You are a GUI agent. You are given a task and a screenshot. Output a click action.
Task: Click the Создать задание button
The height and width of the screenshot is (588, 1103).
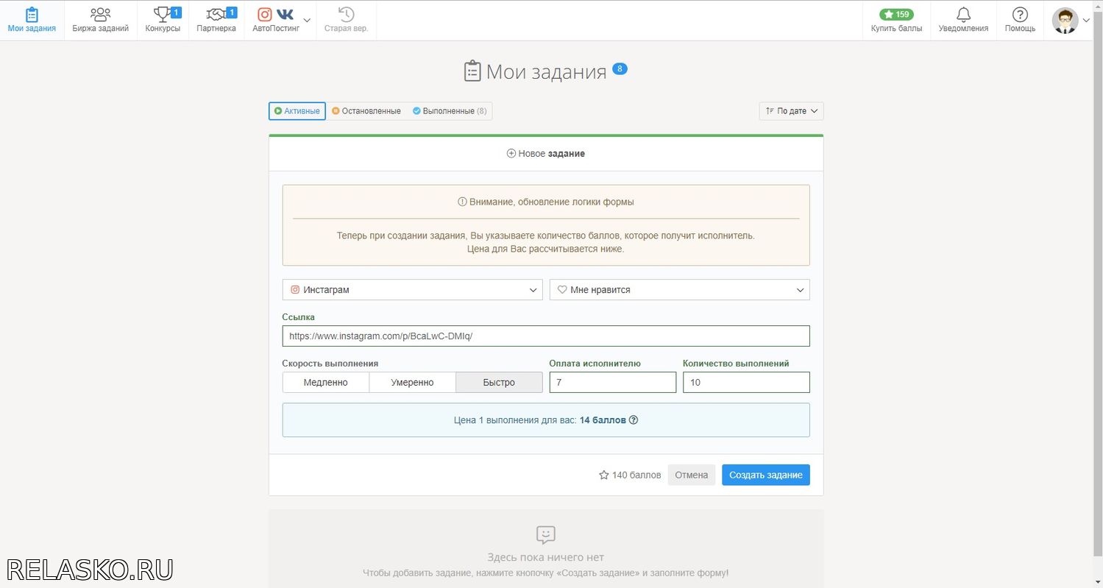pyautogui.click(x=765, y=475)
